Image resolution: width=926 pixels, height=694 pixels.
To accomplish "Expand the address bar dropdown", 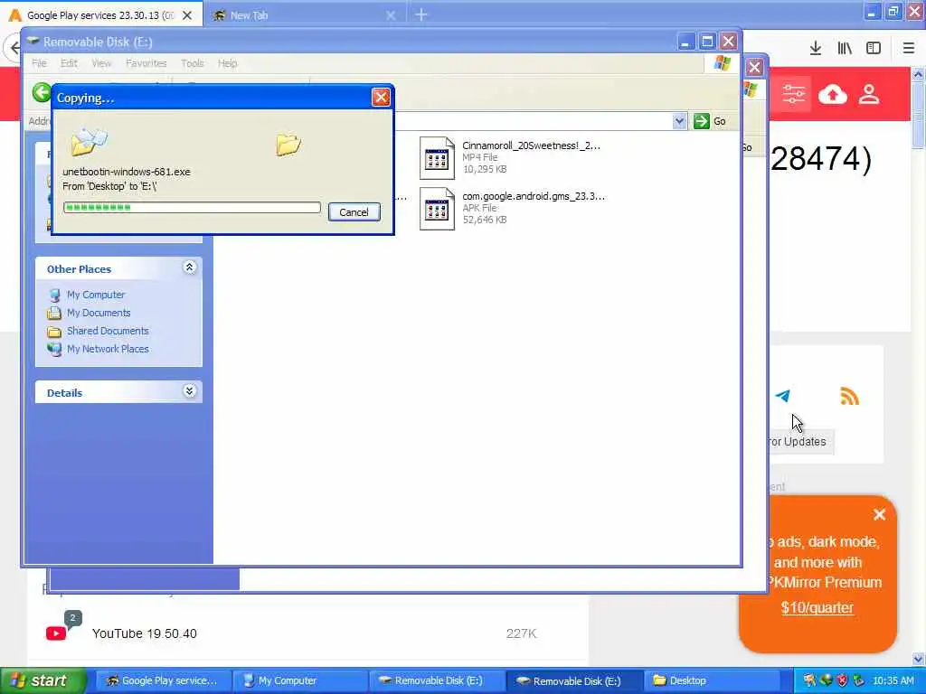I will click(679, 121).
